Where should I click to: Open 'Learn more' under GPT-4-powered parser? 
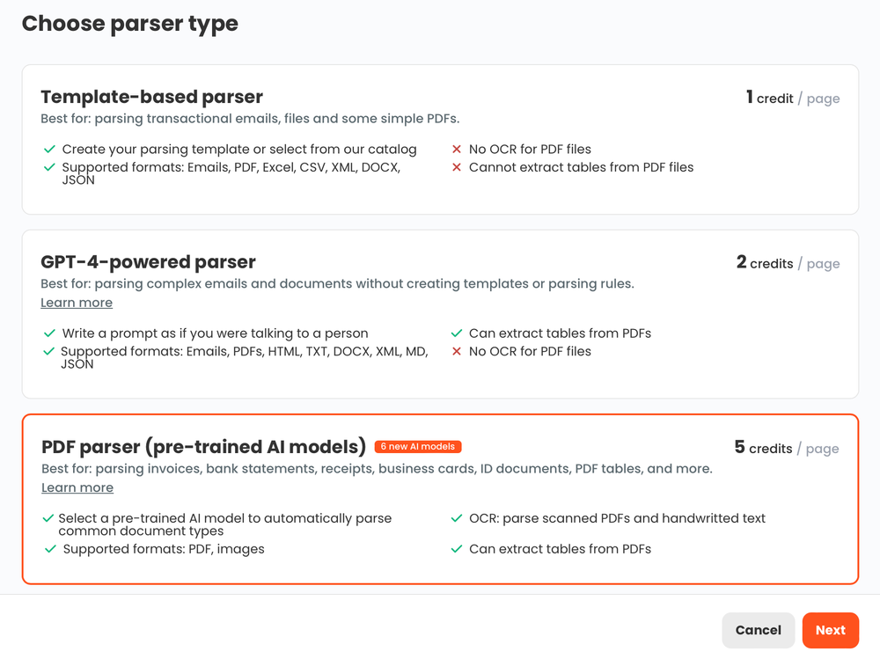click(x=77, y=303)
